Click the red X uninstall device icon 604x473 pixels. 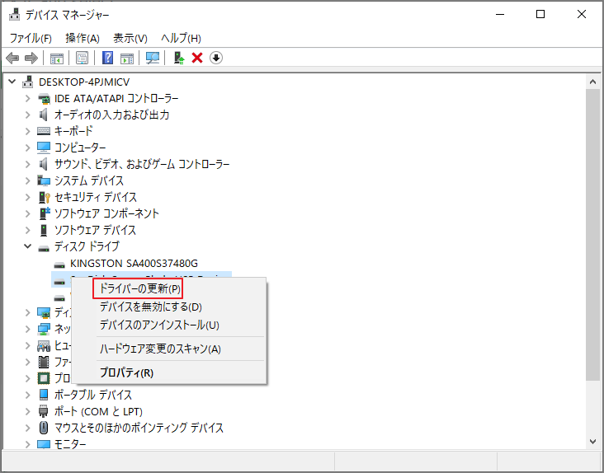(x=197, y=58)
